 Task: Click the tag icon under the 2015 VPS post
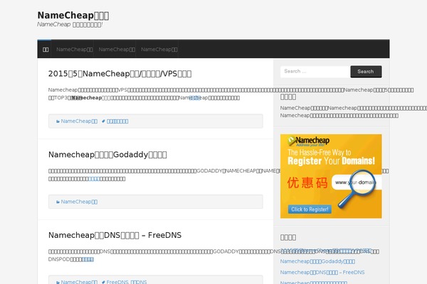103,121
